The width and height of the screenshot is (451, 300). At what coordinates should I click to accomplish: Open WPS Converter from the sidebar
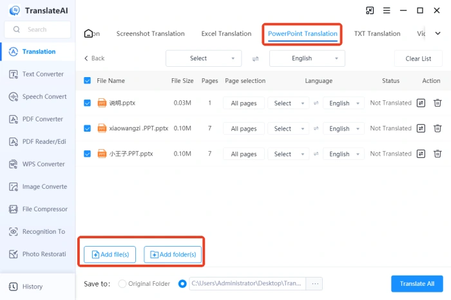coord(37,164)
